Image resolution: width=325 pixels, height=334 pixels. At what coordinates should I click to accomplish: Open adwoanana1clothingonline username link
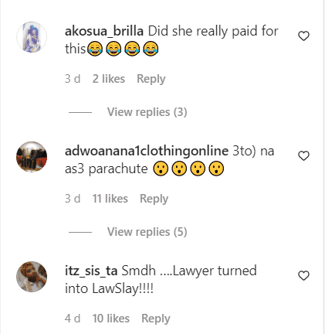[147, 152]
